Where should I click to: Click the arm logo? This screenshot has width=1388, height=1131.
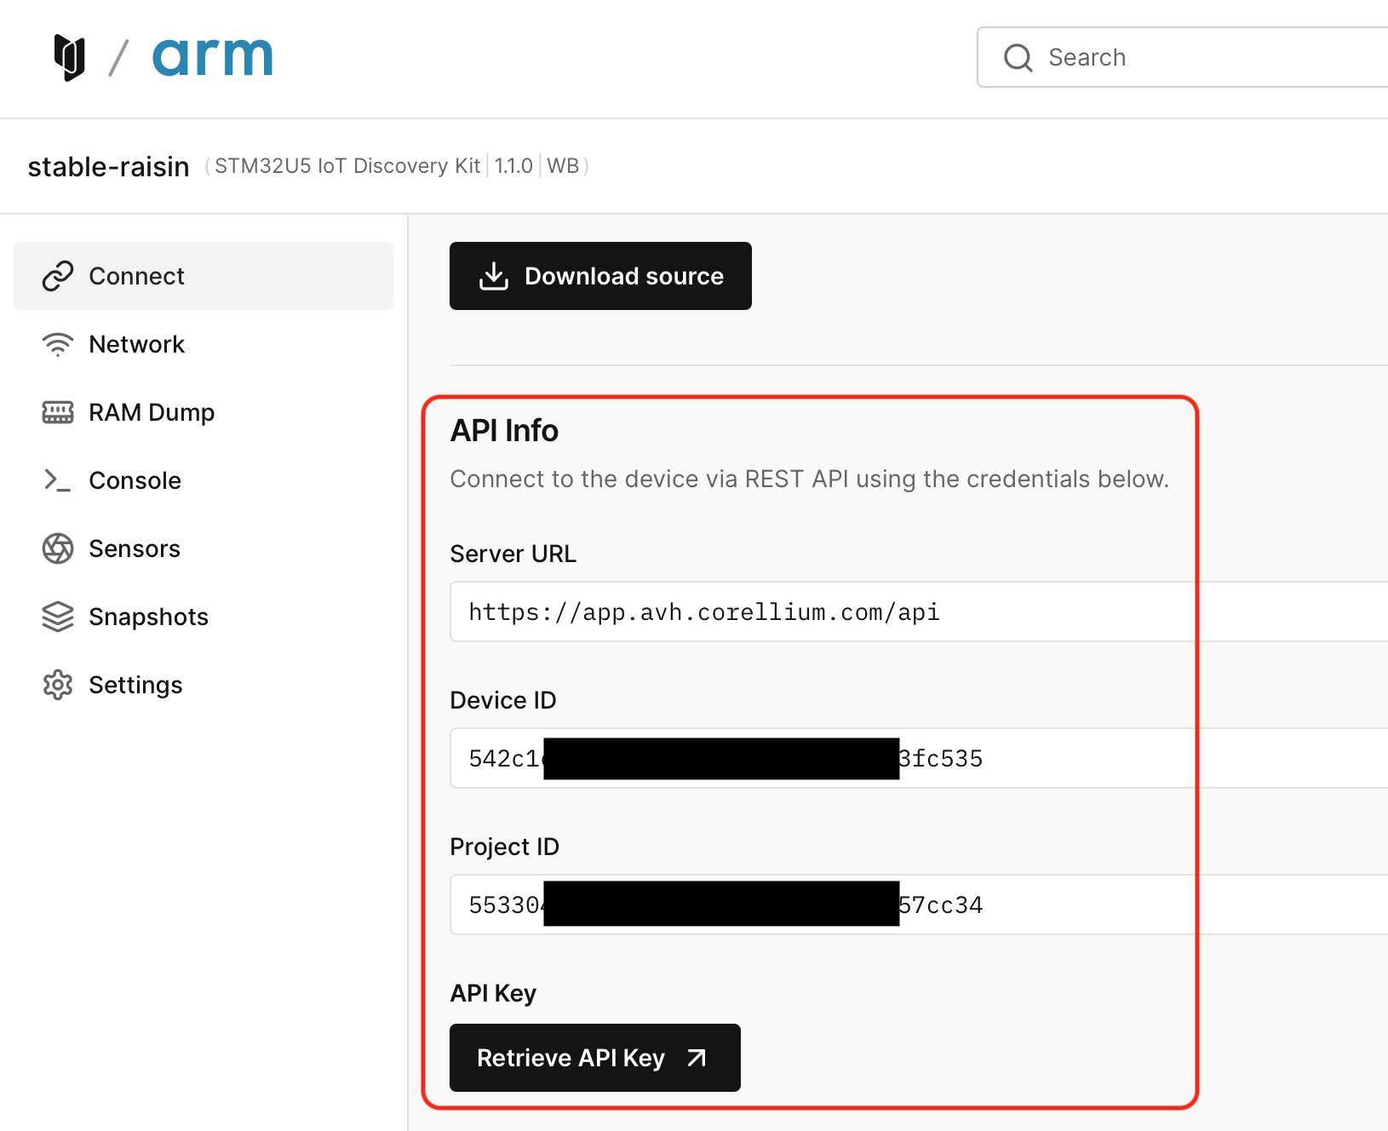(x=213, y=57)
